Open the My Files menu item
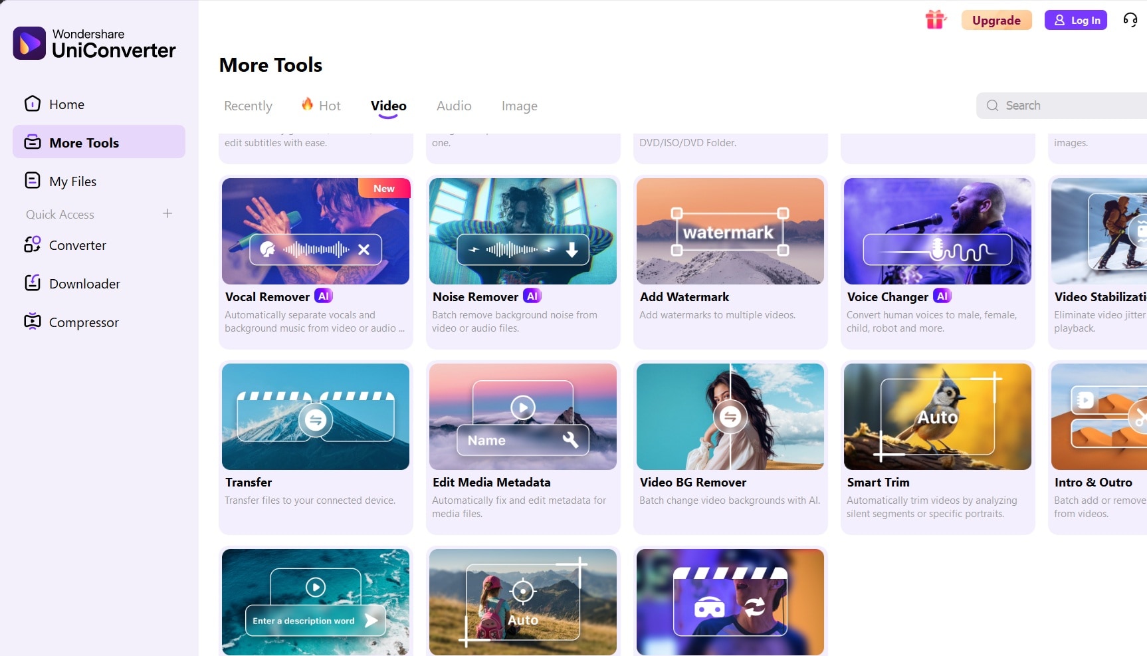Image resolution: width=1147 pixels, height=656 pixels. [x=99, y=181]
